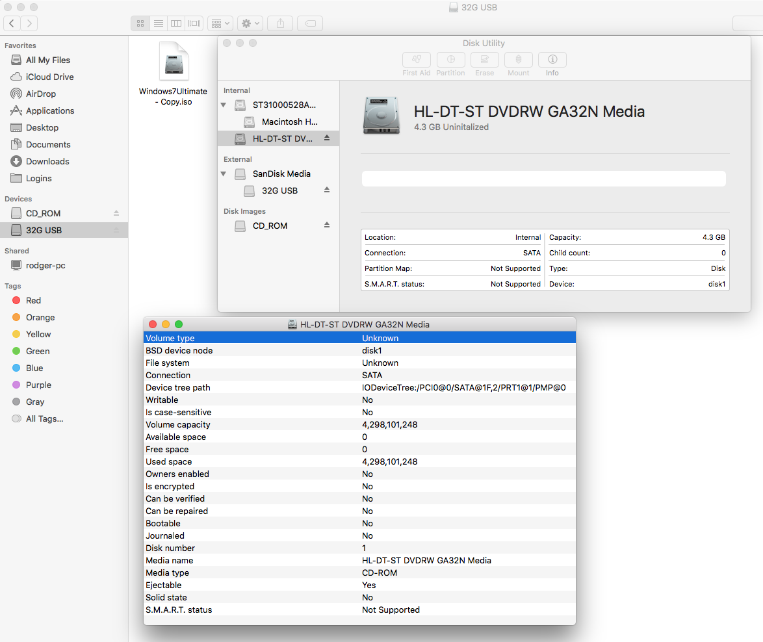Switch Finder to Cover Flow view

(194, 23)
